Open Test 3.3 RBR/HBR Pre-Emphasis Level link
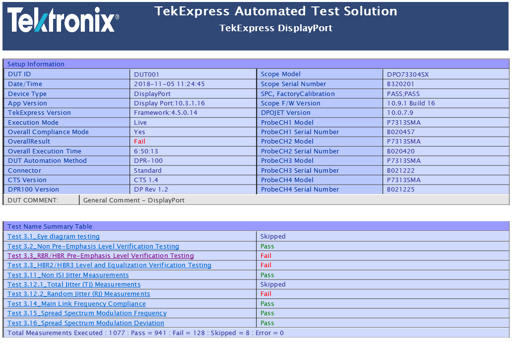The width and height of the screenshot is (514, 343). pyautogui.click(x=101, y=256)
